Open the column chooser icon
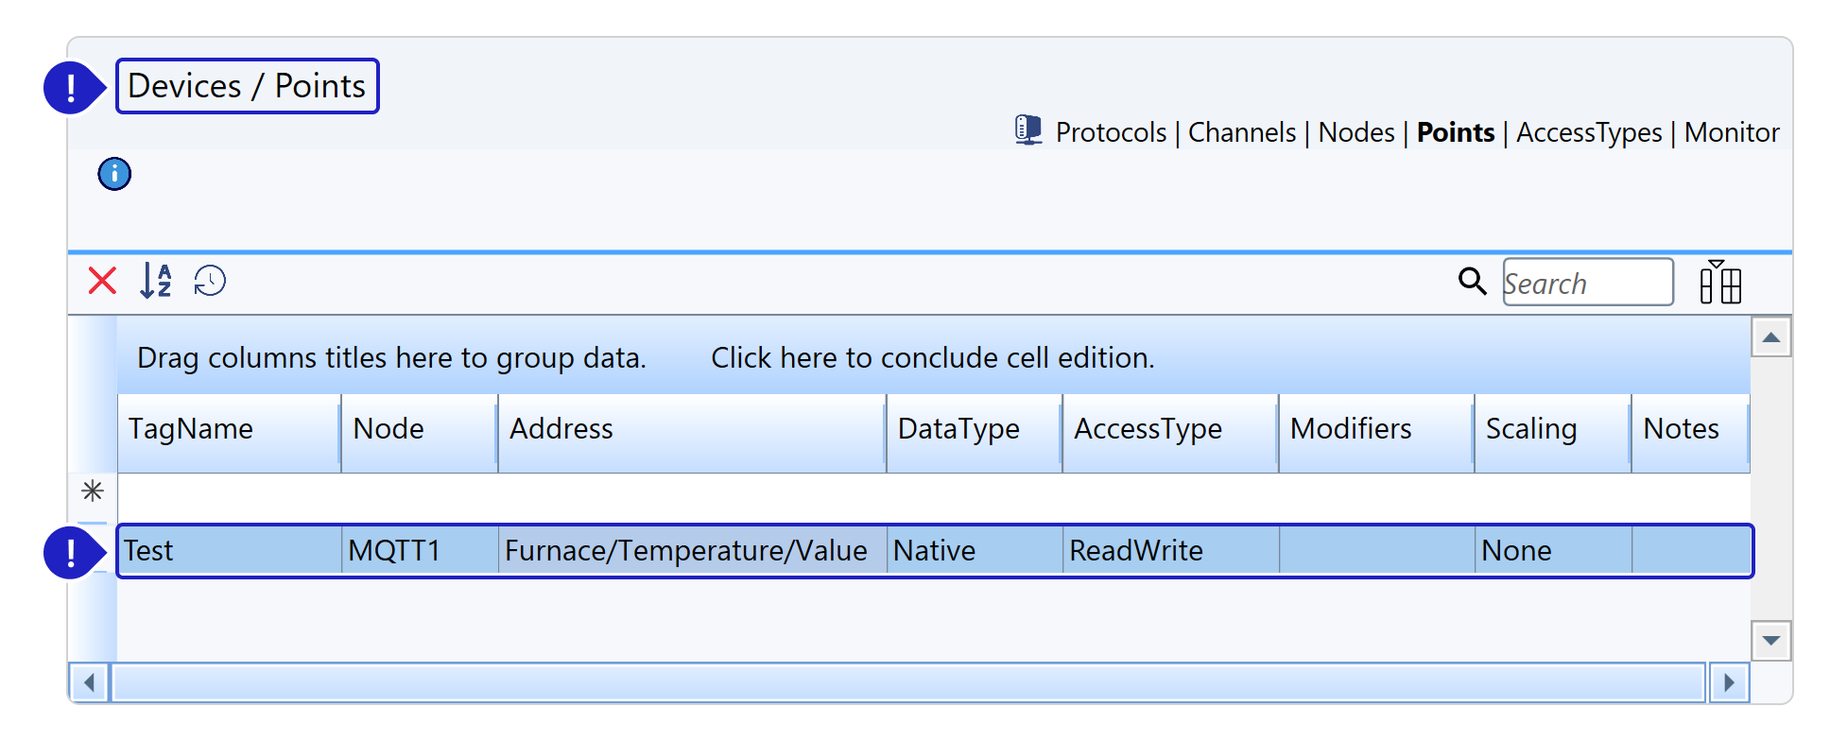Screen dimensions: 1830x741 click(x=1720, y=282)
